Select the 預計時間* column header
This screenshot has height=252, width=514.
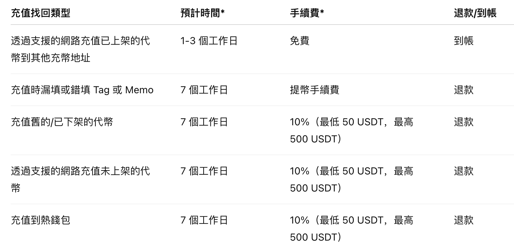click(x=203, y=13)
